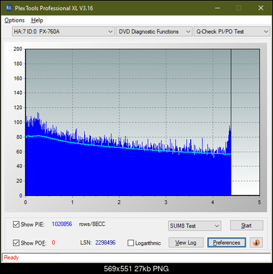
Task: Click the View Log button
Action: tap(186, 243)
